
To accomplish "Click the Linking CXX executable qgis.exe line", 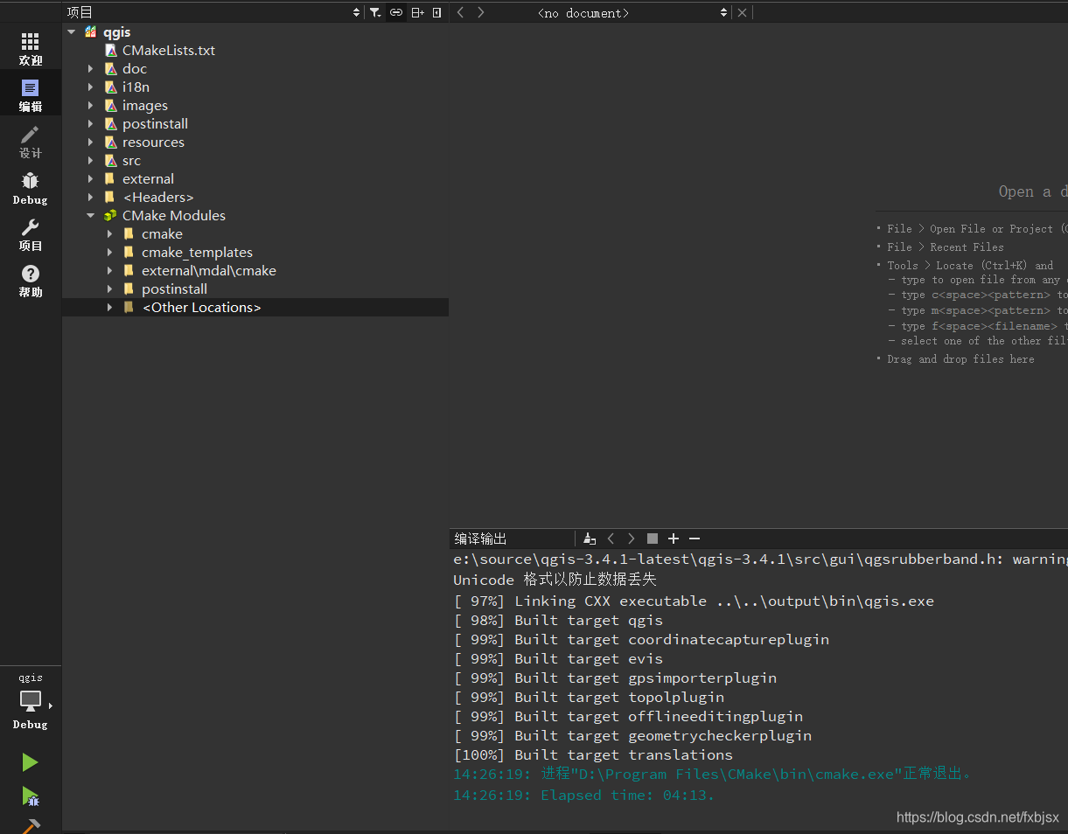I will [694, 601].
